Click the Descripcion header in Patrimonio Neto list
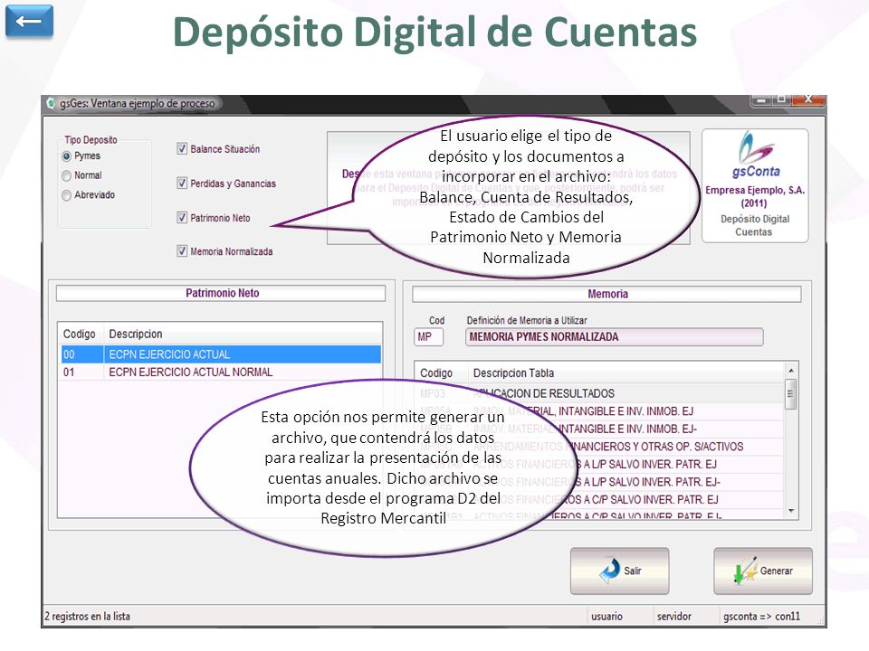869x651 pixels. tap(136, 334)
